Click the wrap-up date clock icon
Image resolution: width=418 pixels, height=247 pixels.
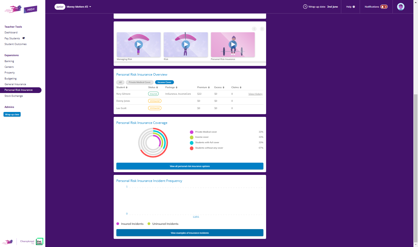pyautogui.click(x=305, y=7)
